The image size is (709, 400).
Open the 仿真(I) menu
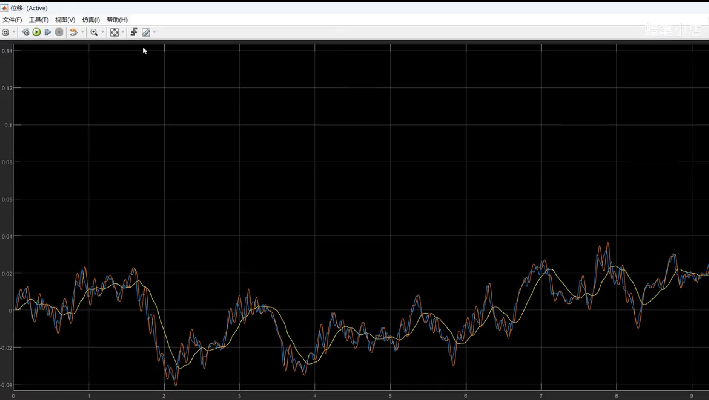[91, 20]
